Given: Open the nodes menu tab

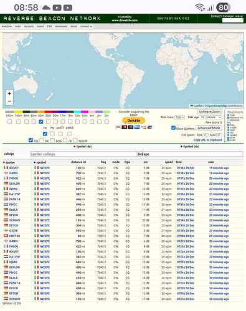Looking at the screenshot, I should [40, 27].
